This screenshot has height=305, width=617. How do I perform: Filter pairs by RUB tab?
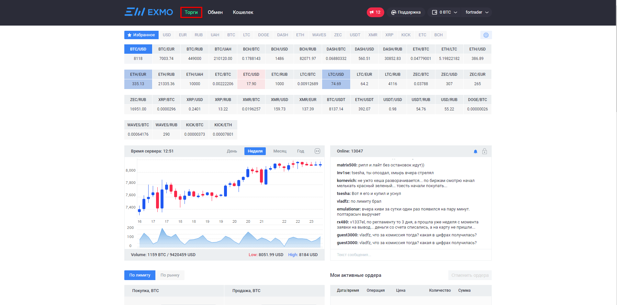[199, 35]
